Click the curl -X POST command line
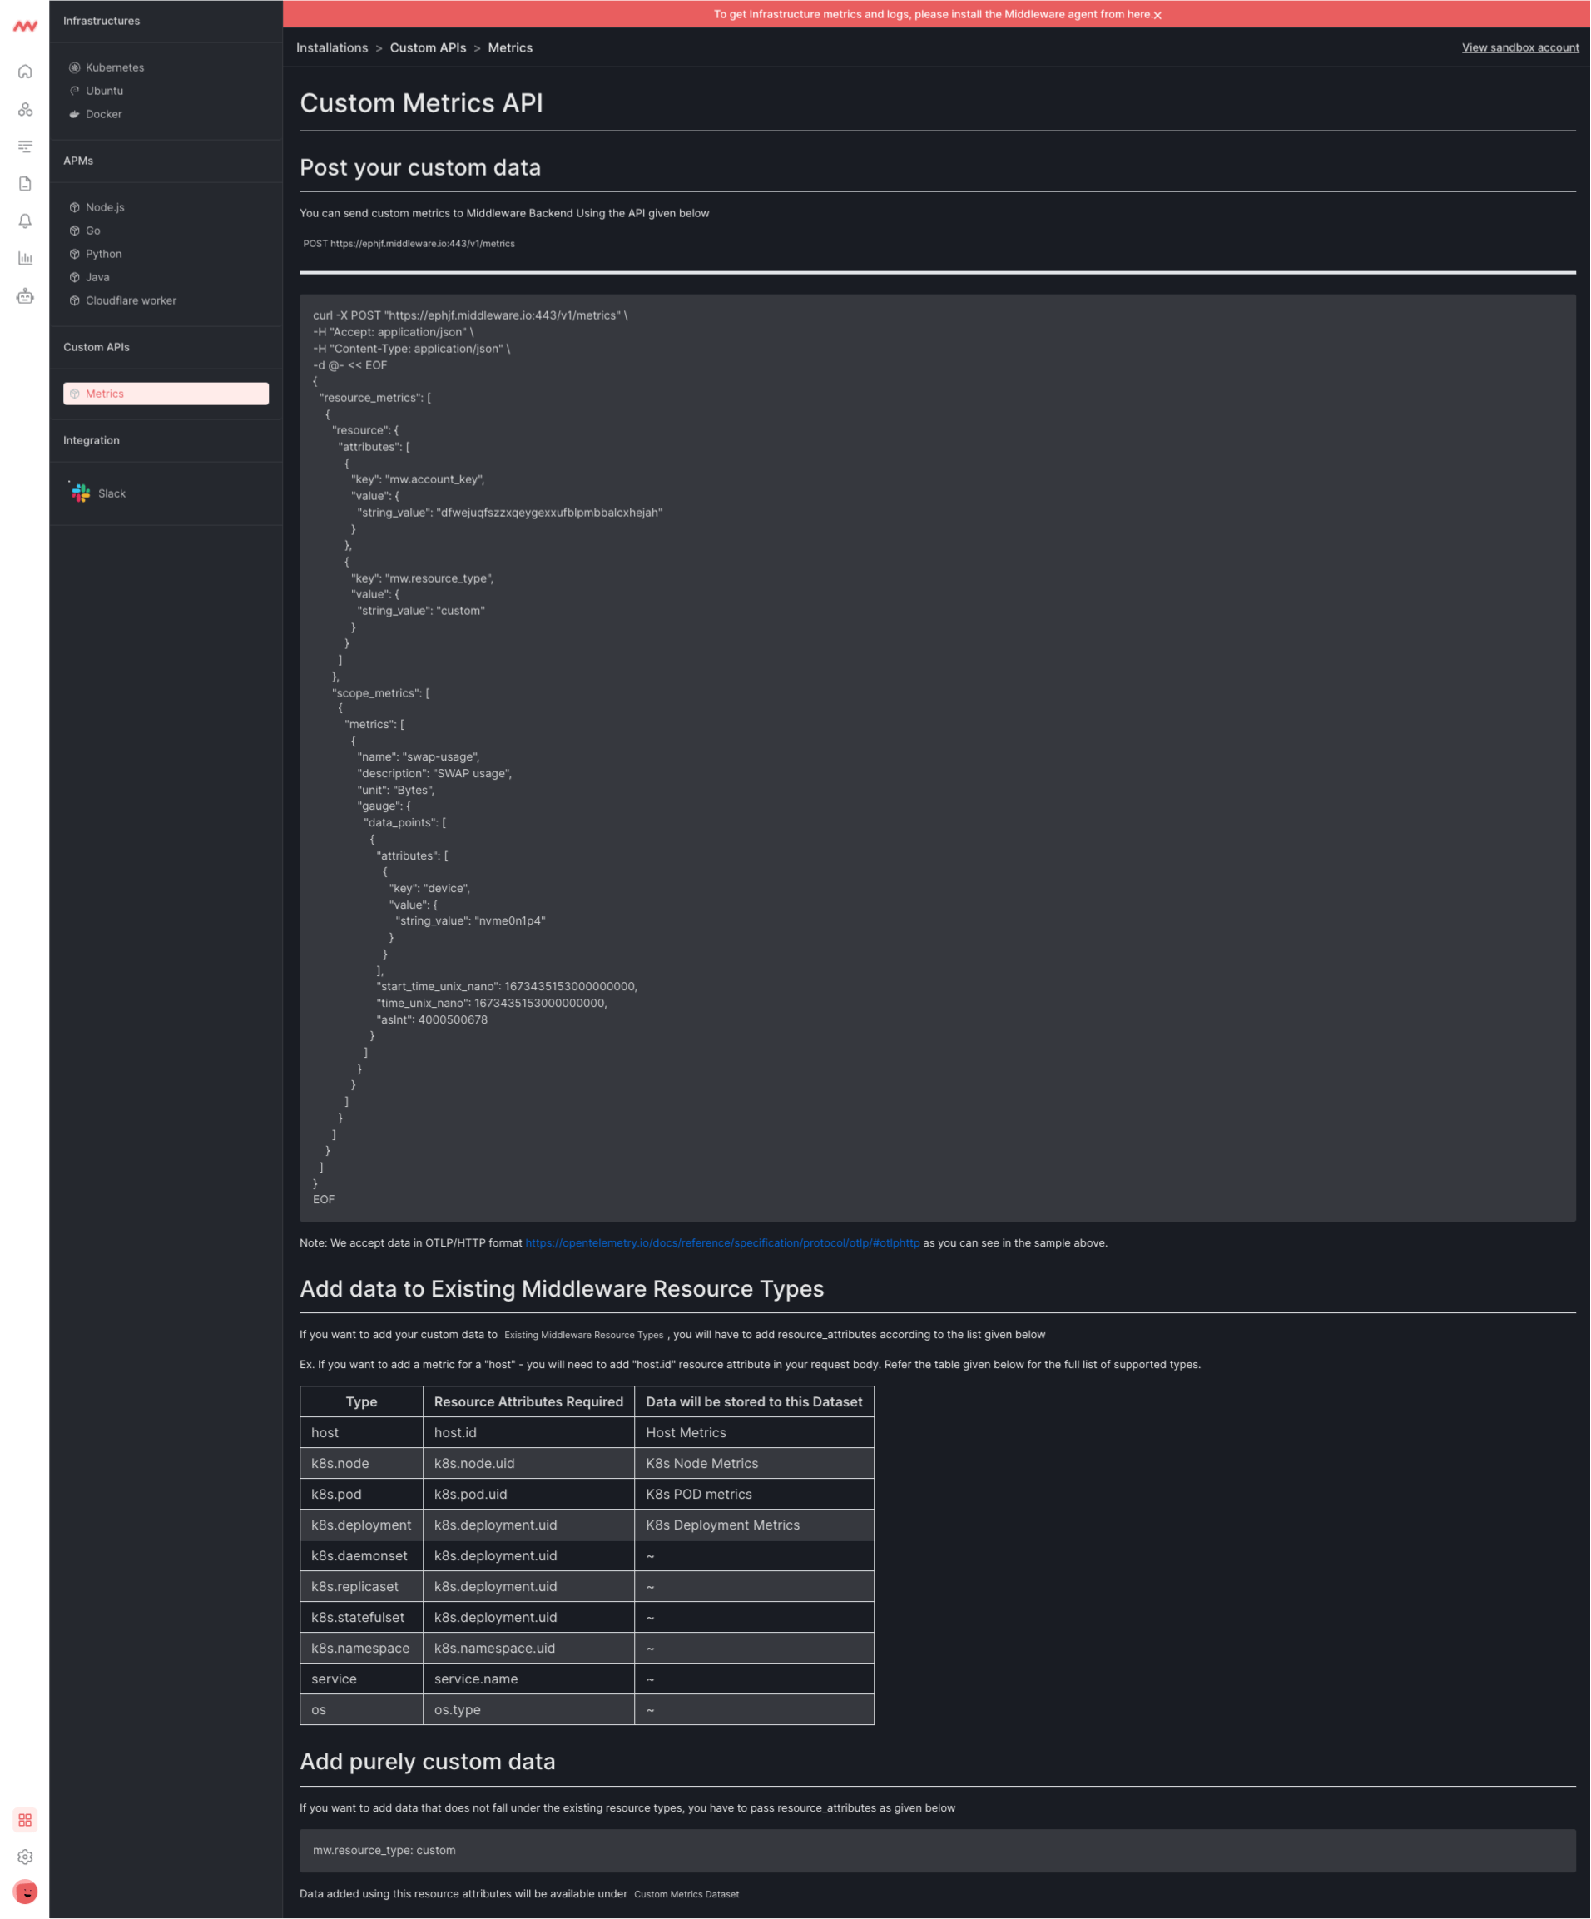This screenshot has width=1591, height=1919. pos(469,315)
